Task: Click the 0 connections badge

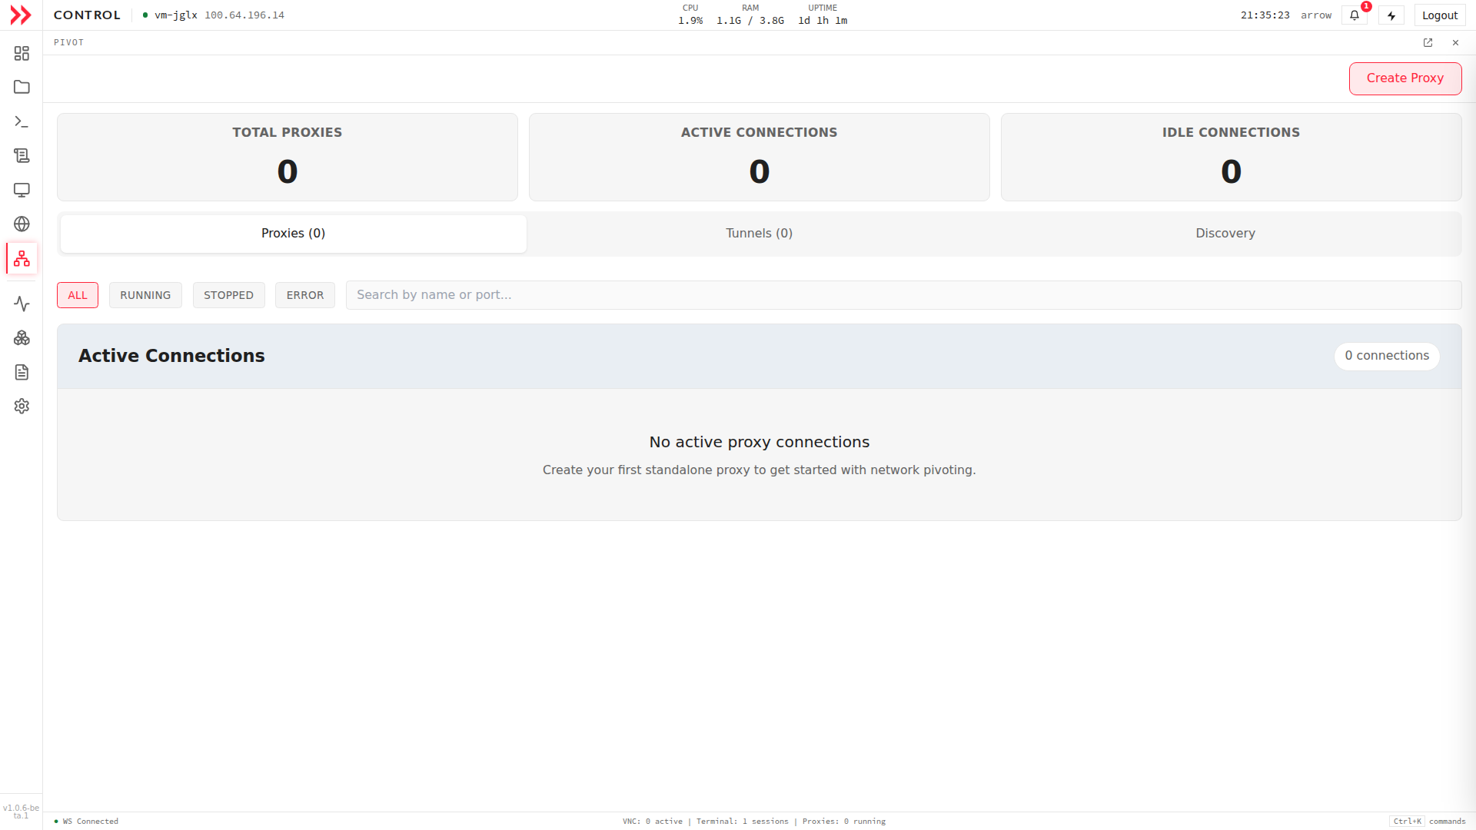Action: tap(1387, 356)
